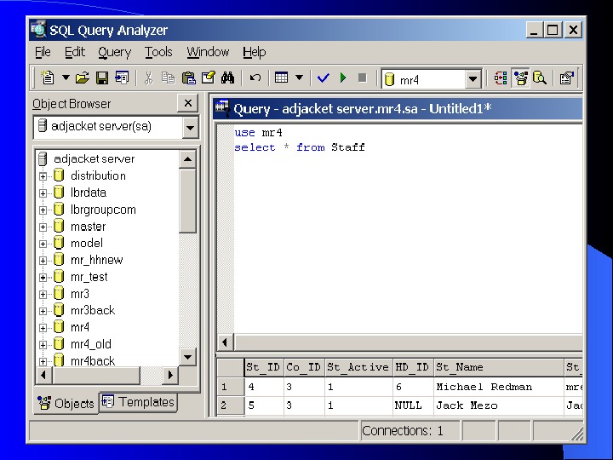Click the New Query toolbar icon
Image resolution: width=613 pixels, height=460 pixels.
tap(48, 78)
